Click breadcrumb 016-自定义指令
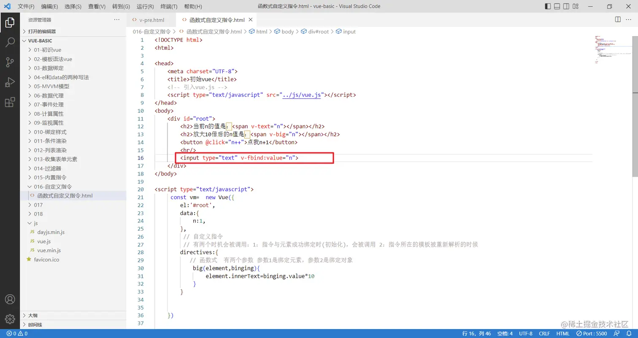The image size is (638, 338). pos(151,32)
